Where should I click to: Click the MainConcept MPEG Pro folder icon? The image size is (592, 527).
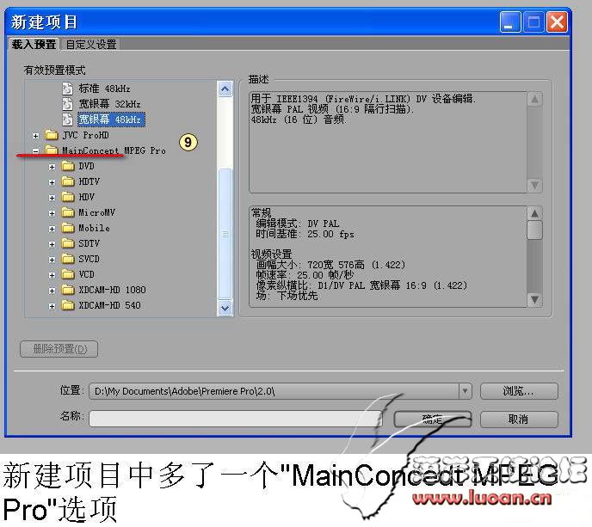(x=51, y=150)
